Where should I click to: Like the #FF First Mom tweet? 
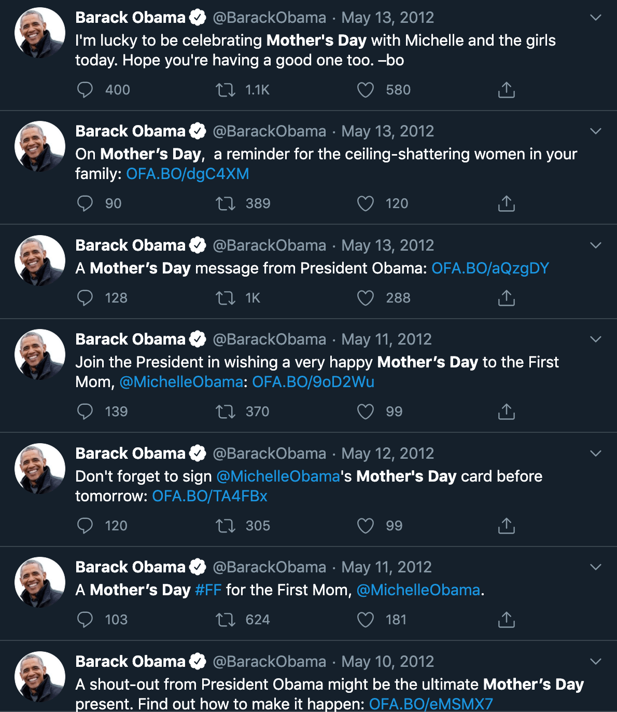click(364, 619)
